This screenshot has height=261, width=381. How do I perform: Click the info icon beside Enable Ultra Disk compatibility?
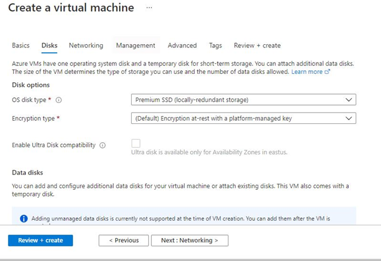[103, 145]
